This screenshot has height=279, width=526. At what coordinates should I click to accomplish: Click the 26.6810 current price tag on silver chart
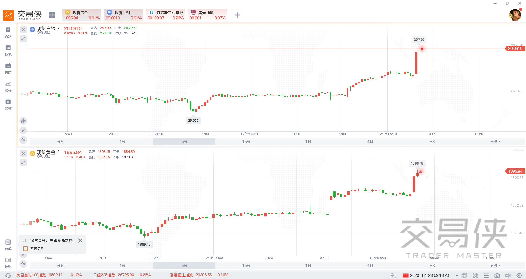click(x=515, y=48)
